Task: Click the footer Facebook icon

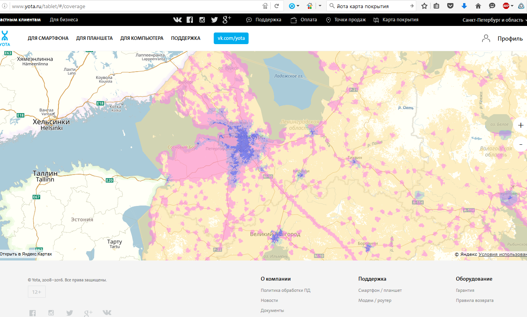Action: click(x=33, y=313)
